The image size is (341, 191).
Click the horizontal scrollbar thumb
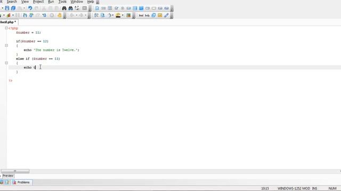(15, 171)
